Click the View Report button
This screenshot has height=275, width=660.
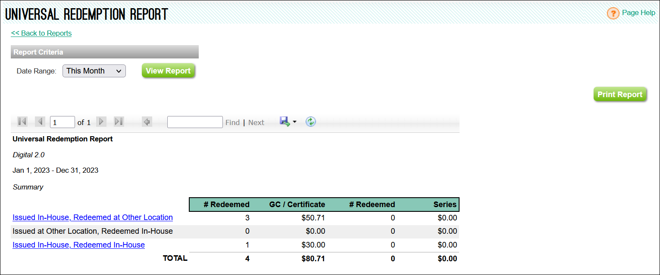168,71
